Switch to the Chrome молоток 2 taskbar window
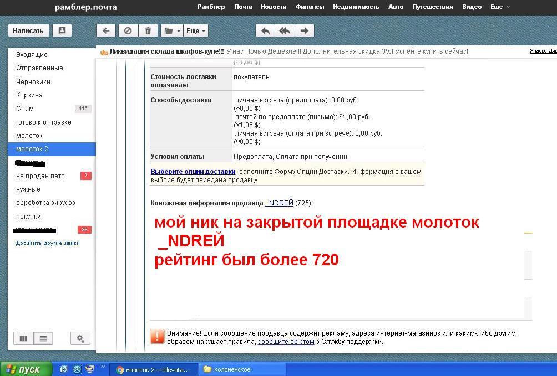The height and width of the screenshot is (376, 557). [154, 369]
